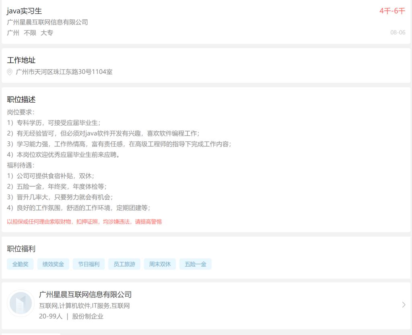Click the posting date 08-06
The width and height of the screenshot is (412, 335).
click(398, 32)
